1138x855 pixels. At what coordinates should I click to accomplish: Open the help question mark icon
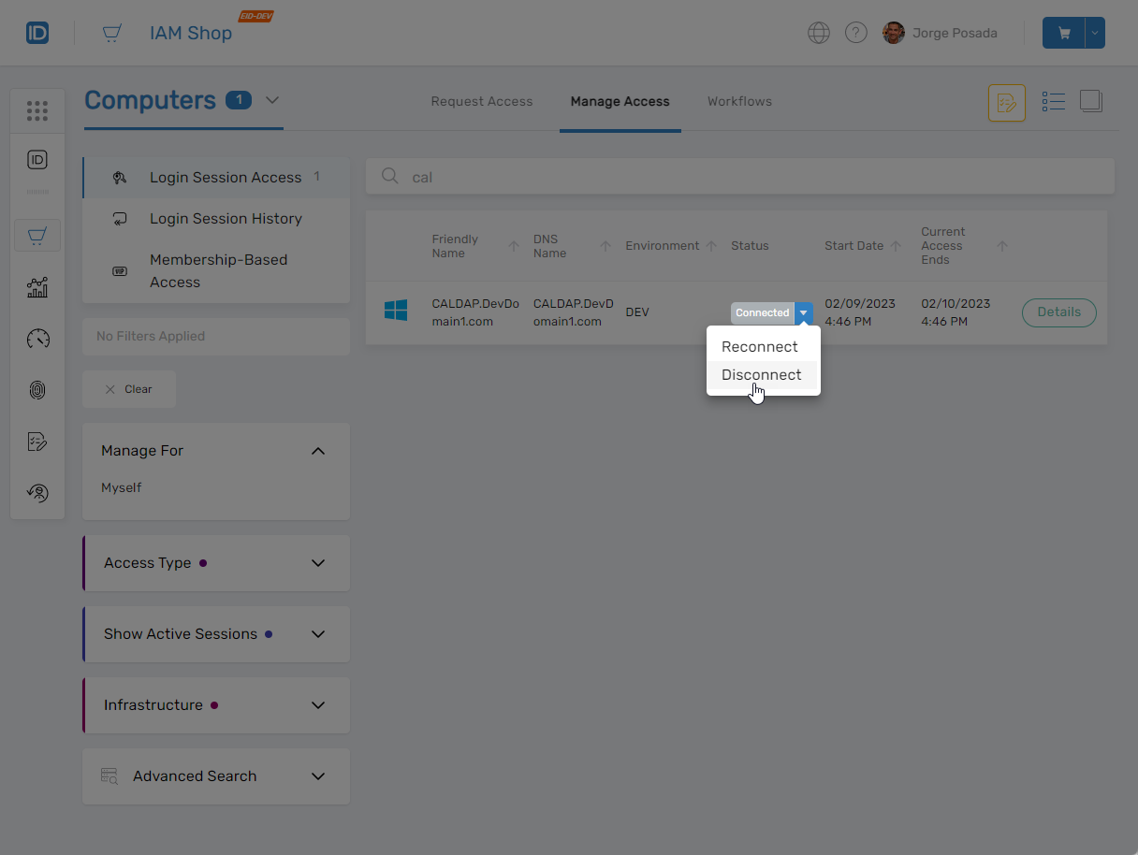[855, 33]
